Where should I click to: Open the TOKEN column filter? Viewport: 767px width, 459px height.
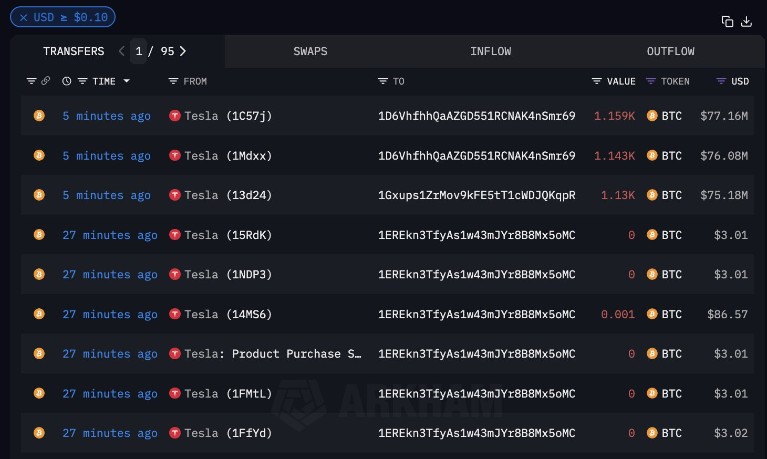pyautogui.click(x=651, y=81)
